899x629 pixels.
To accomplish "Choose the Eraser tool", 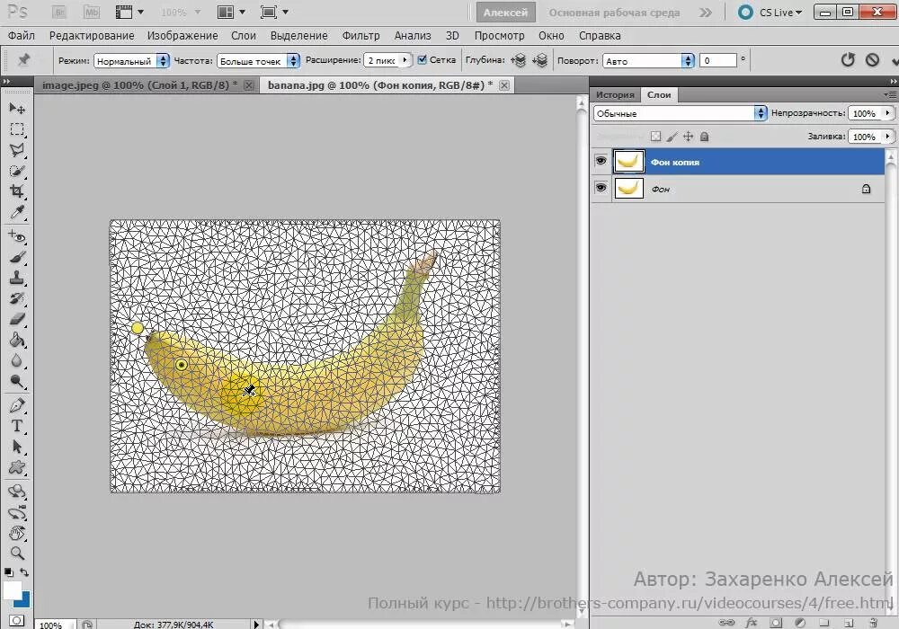I will [16, 319].
